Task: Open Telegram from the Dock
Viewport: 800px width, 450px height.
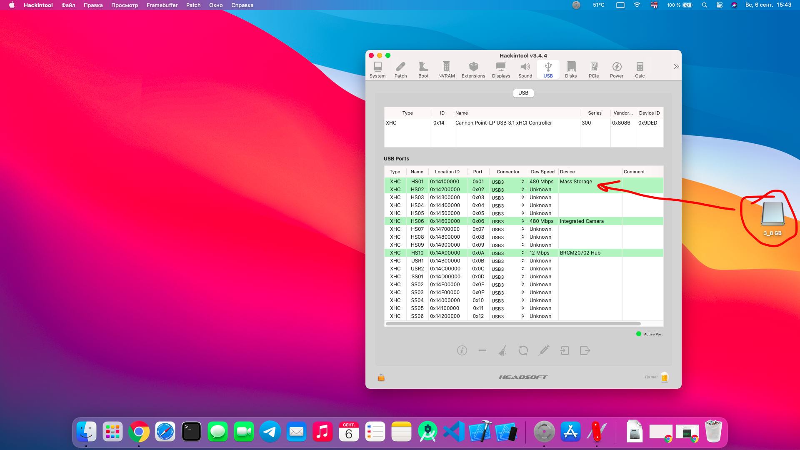Action: point(270,432)
